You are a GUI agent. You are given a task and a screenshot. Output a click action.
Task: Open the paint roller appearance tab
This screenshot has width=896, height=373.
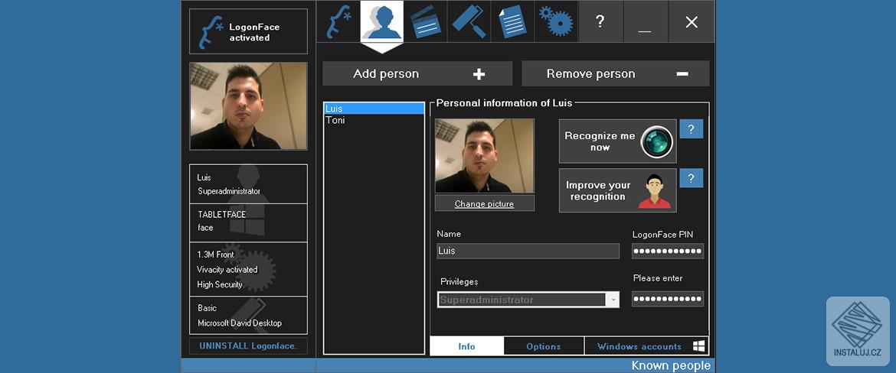coord(469,21)
